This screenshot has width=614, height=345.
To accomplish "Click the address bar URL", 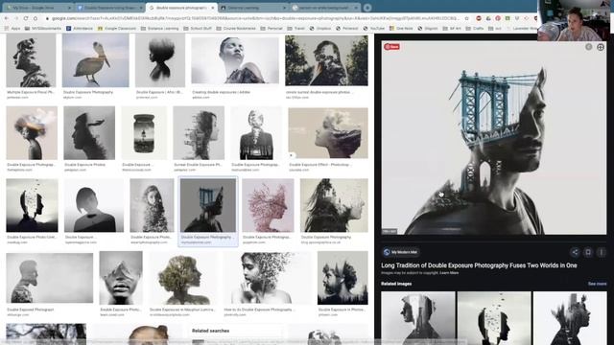I will (254, 18).
